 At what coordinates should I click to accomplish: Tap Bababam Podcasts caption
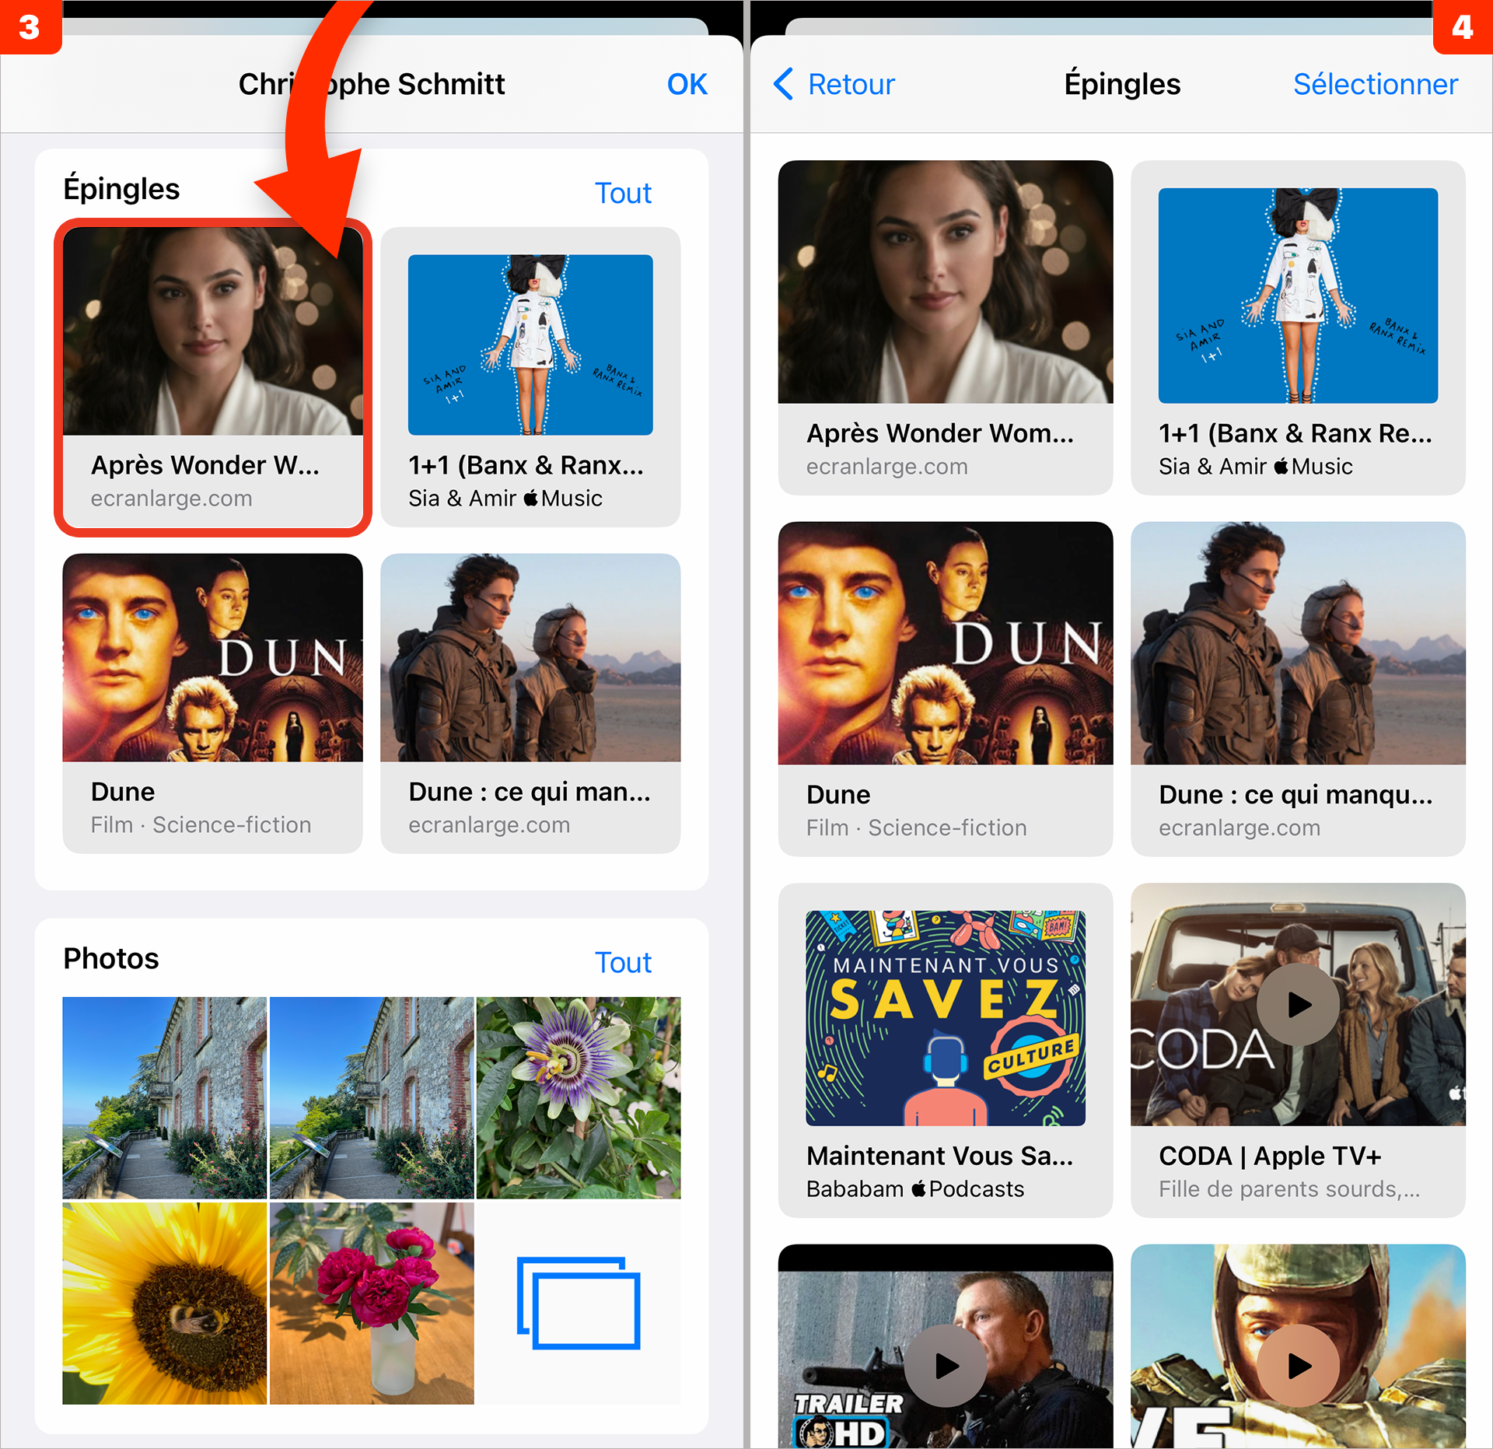click(x=915, y=1188)
